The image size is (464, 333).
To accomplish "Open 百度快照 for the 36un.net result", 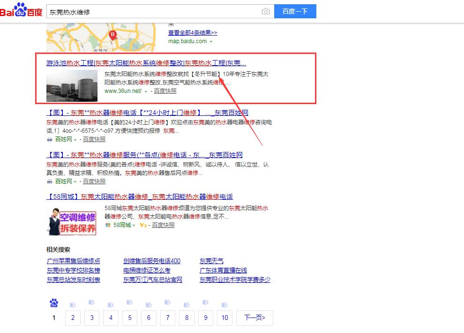I will point(165,91).
